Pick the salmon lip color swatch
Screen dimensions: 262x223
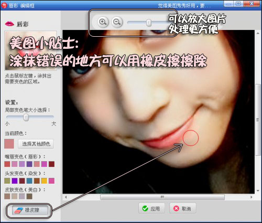[37, 164]
